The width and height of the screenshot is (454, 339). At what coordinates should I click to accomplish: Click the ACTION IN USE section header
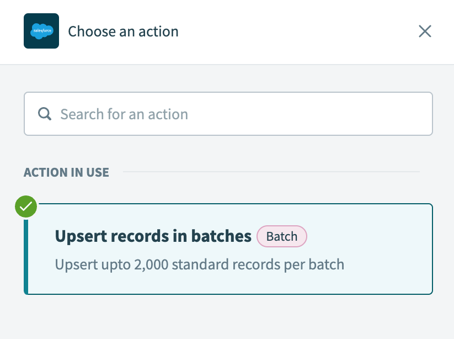tap(66, 172)
